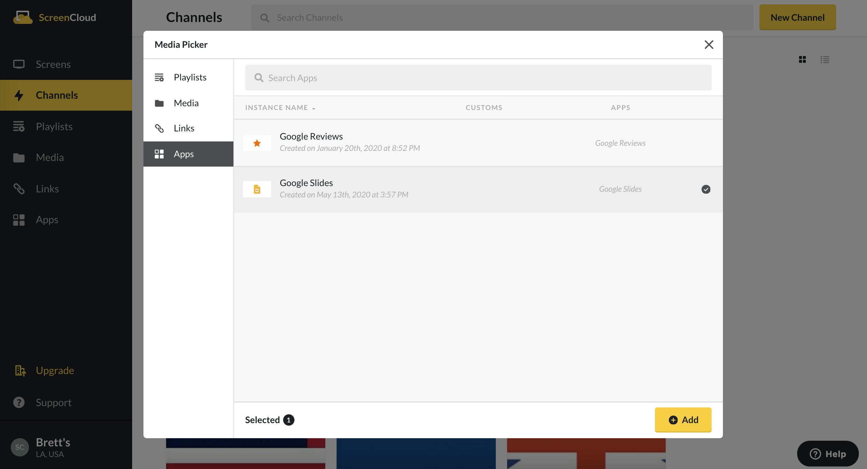867x469 pixels.
Task: Click the Search Apps magnifier icon
Action: click(259, 78)
